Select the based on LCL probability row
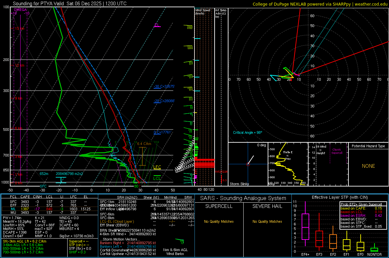This screenshot has width=389, height=258. pos(361,212)
